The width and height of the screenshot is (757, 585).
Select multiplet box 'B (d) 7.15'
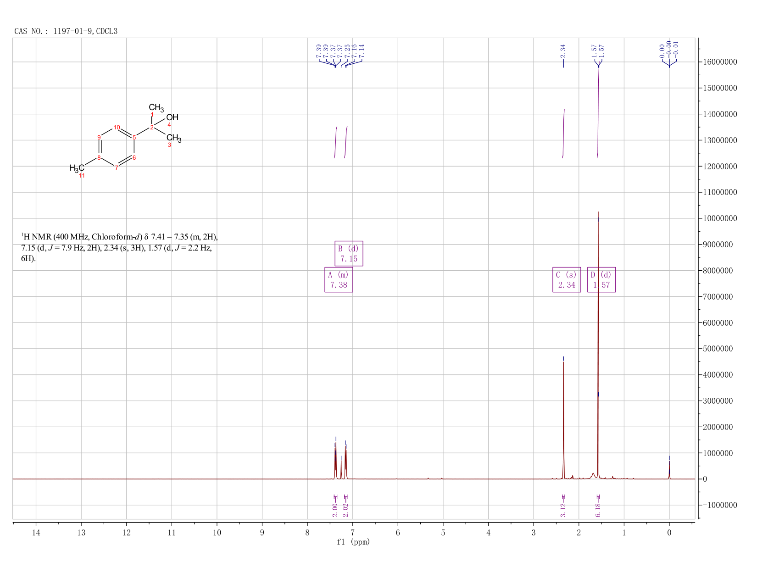(x=349, y=253)
